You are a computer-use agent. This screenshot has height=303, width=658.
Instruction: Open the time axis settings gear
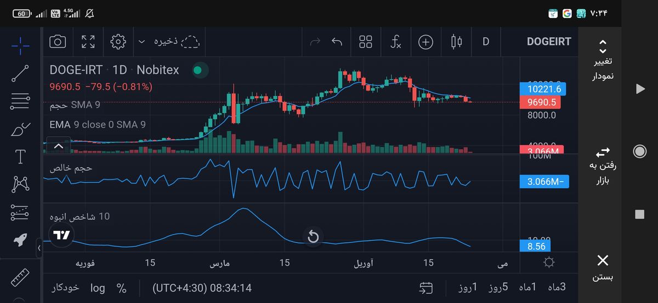tap(548, 263)
